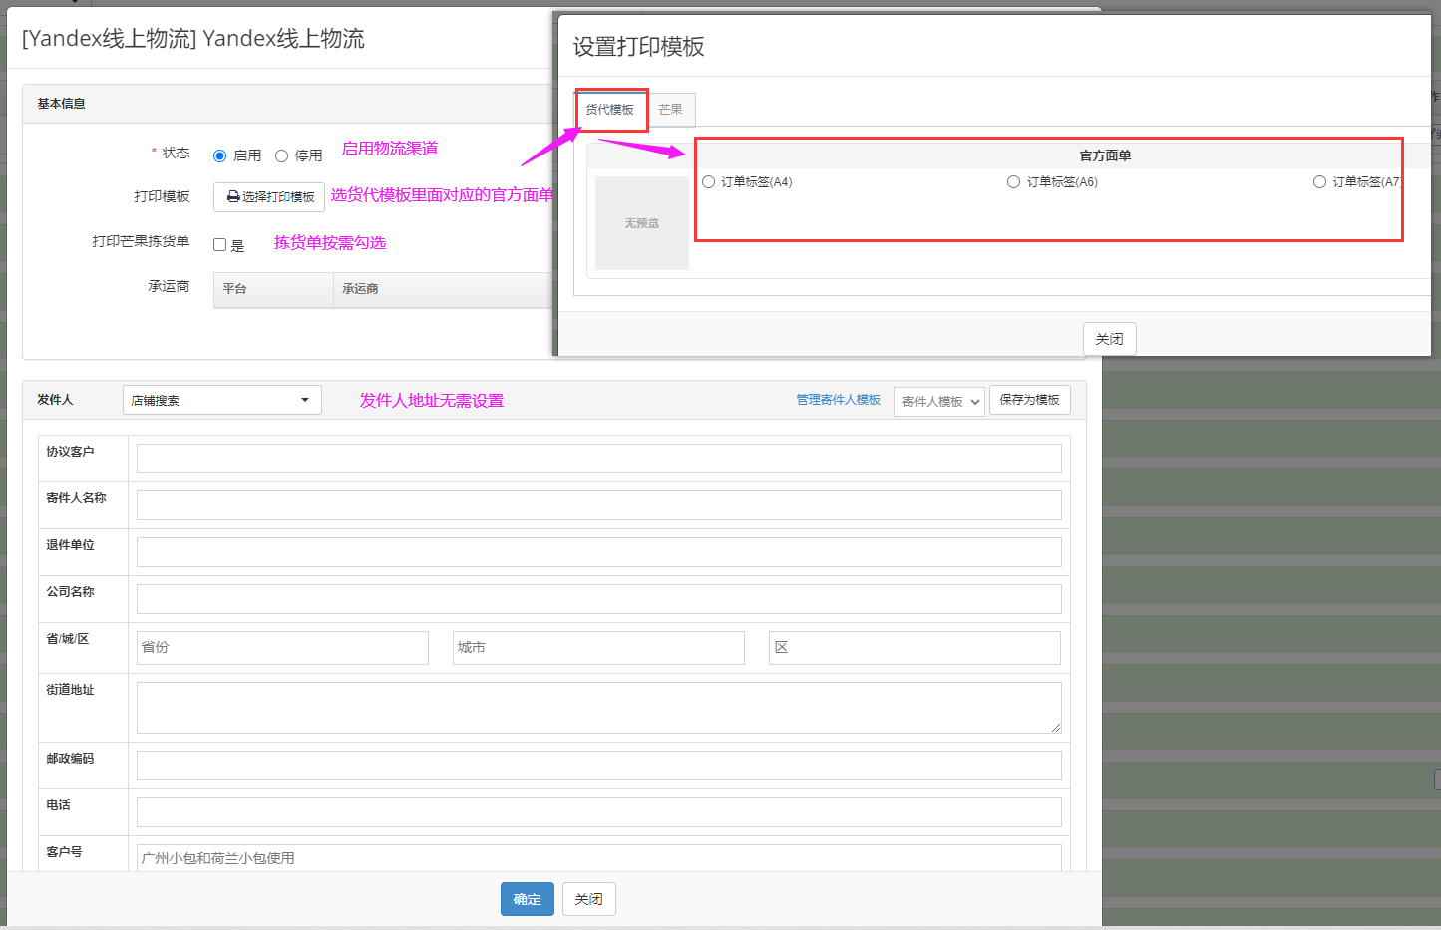Click the 承运商 column header

point(443,289)
